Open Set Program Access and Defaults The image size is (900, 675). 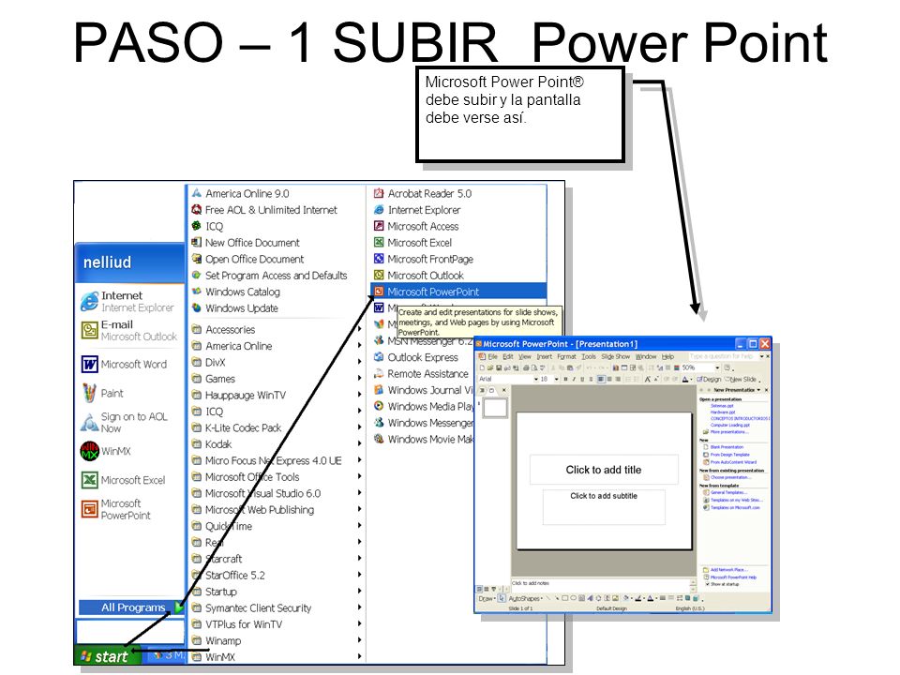point(269,276)
